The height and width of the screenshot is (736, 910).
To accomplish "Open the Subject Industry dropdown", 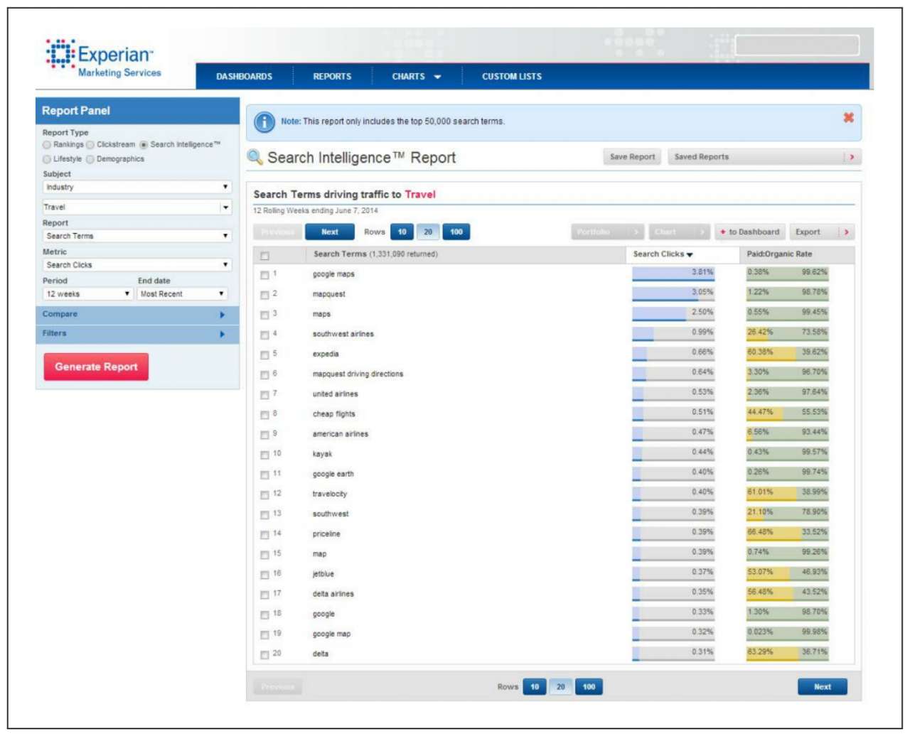I will pyautogui.click(x=137, y=187).
